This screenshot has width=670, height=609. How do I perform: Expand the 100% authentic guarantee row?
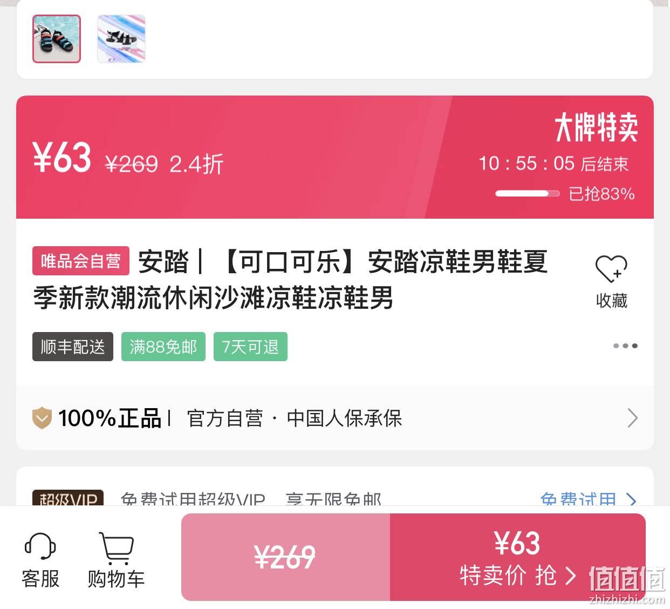334,418
